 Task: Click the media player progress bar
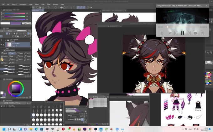coord(182,27)
